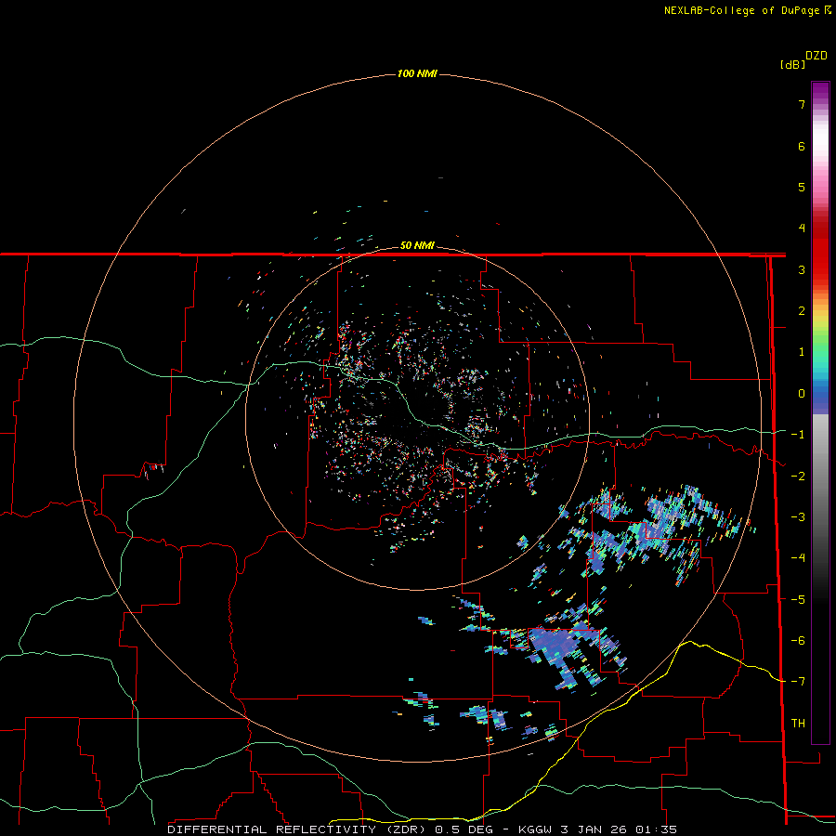Click the 5 dB value on the scale
836x836 pixels.
(x=802, y=187)
